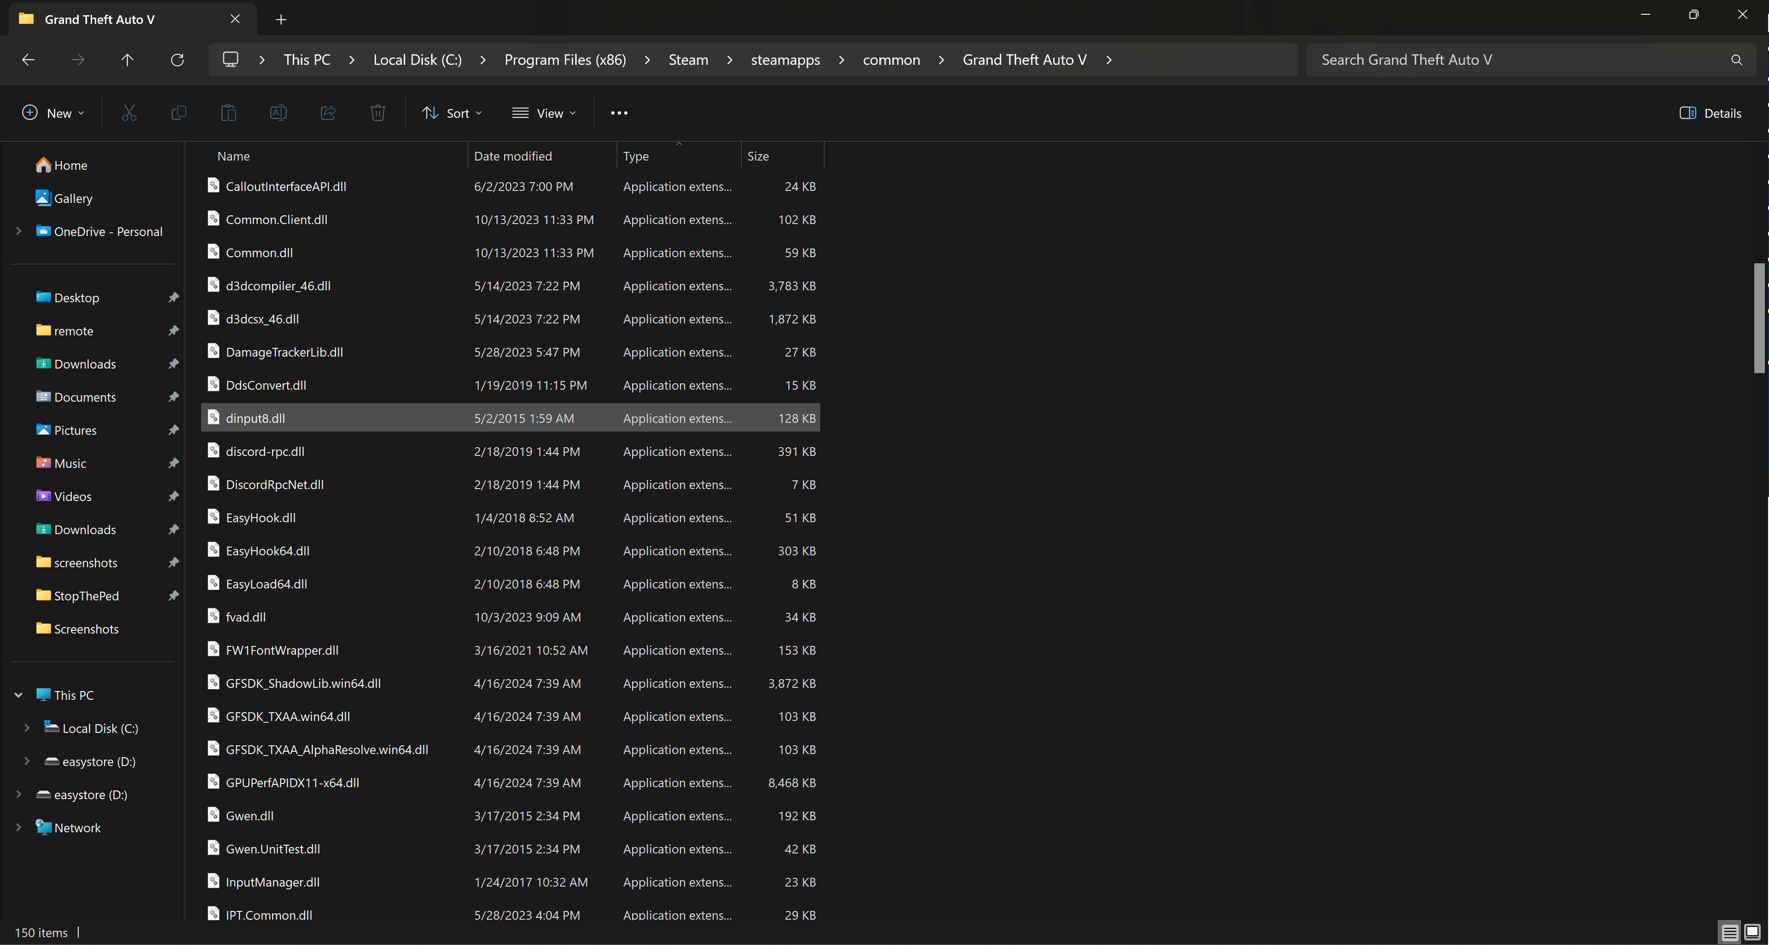Open the New item menu button
Screen dimensions: 1769x945
pyautogui.click(x=53, y=113)
